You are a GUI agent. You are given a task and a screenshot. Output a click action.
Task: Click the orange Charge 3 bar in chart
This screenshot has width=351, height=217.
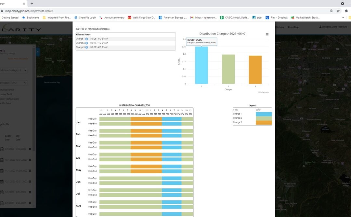click(x=255, y=70)
